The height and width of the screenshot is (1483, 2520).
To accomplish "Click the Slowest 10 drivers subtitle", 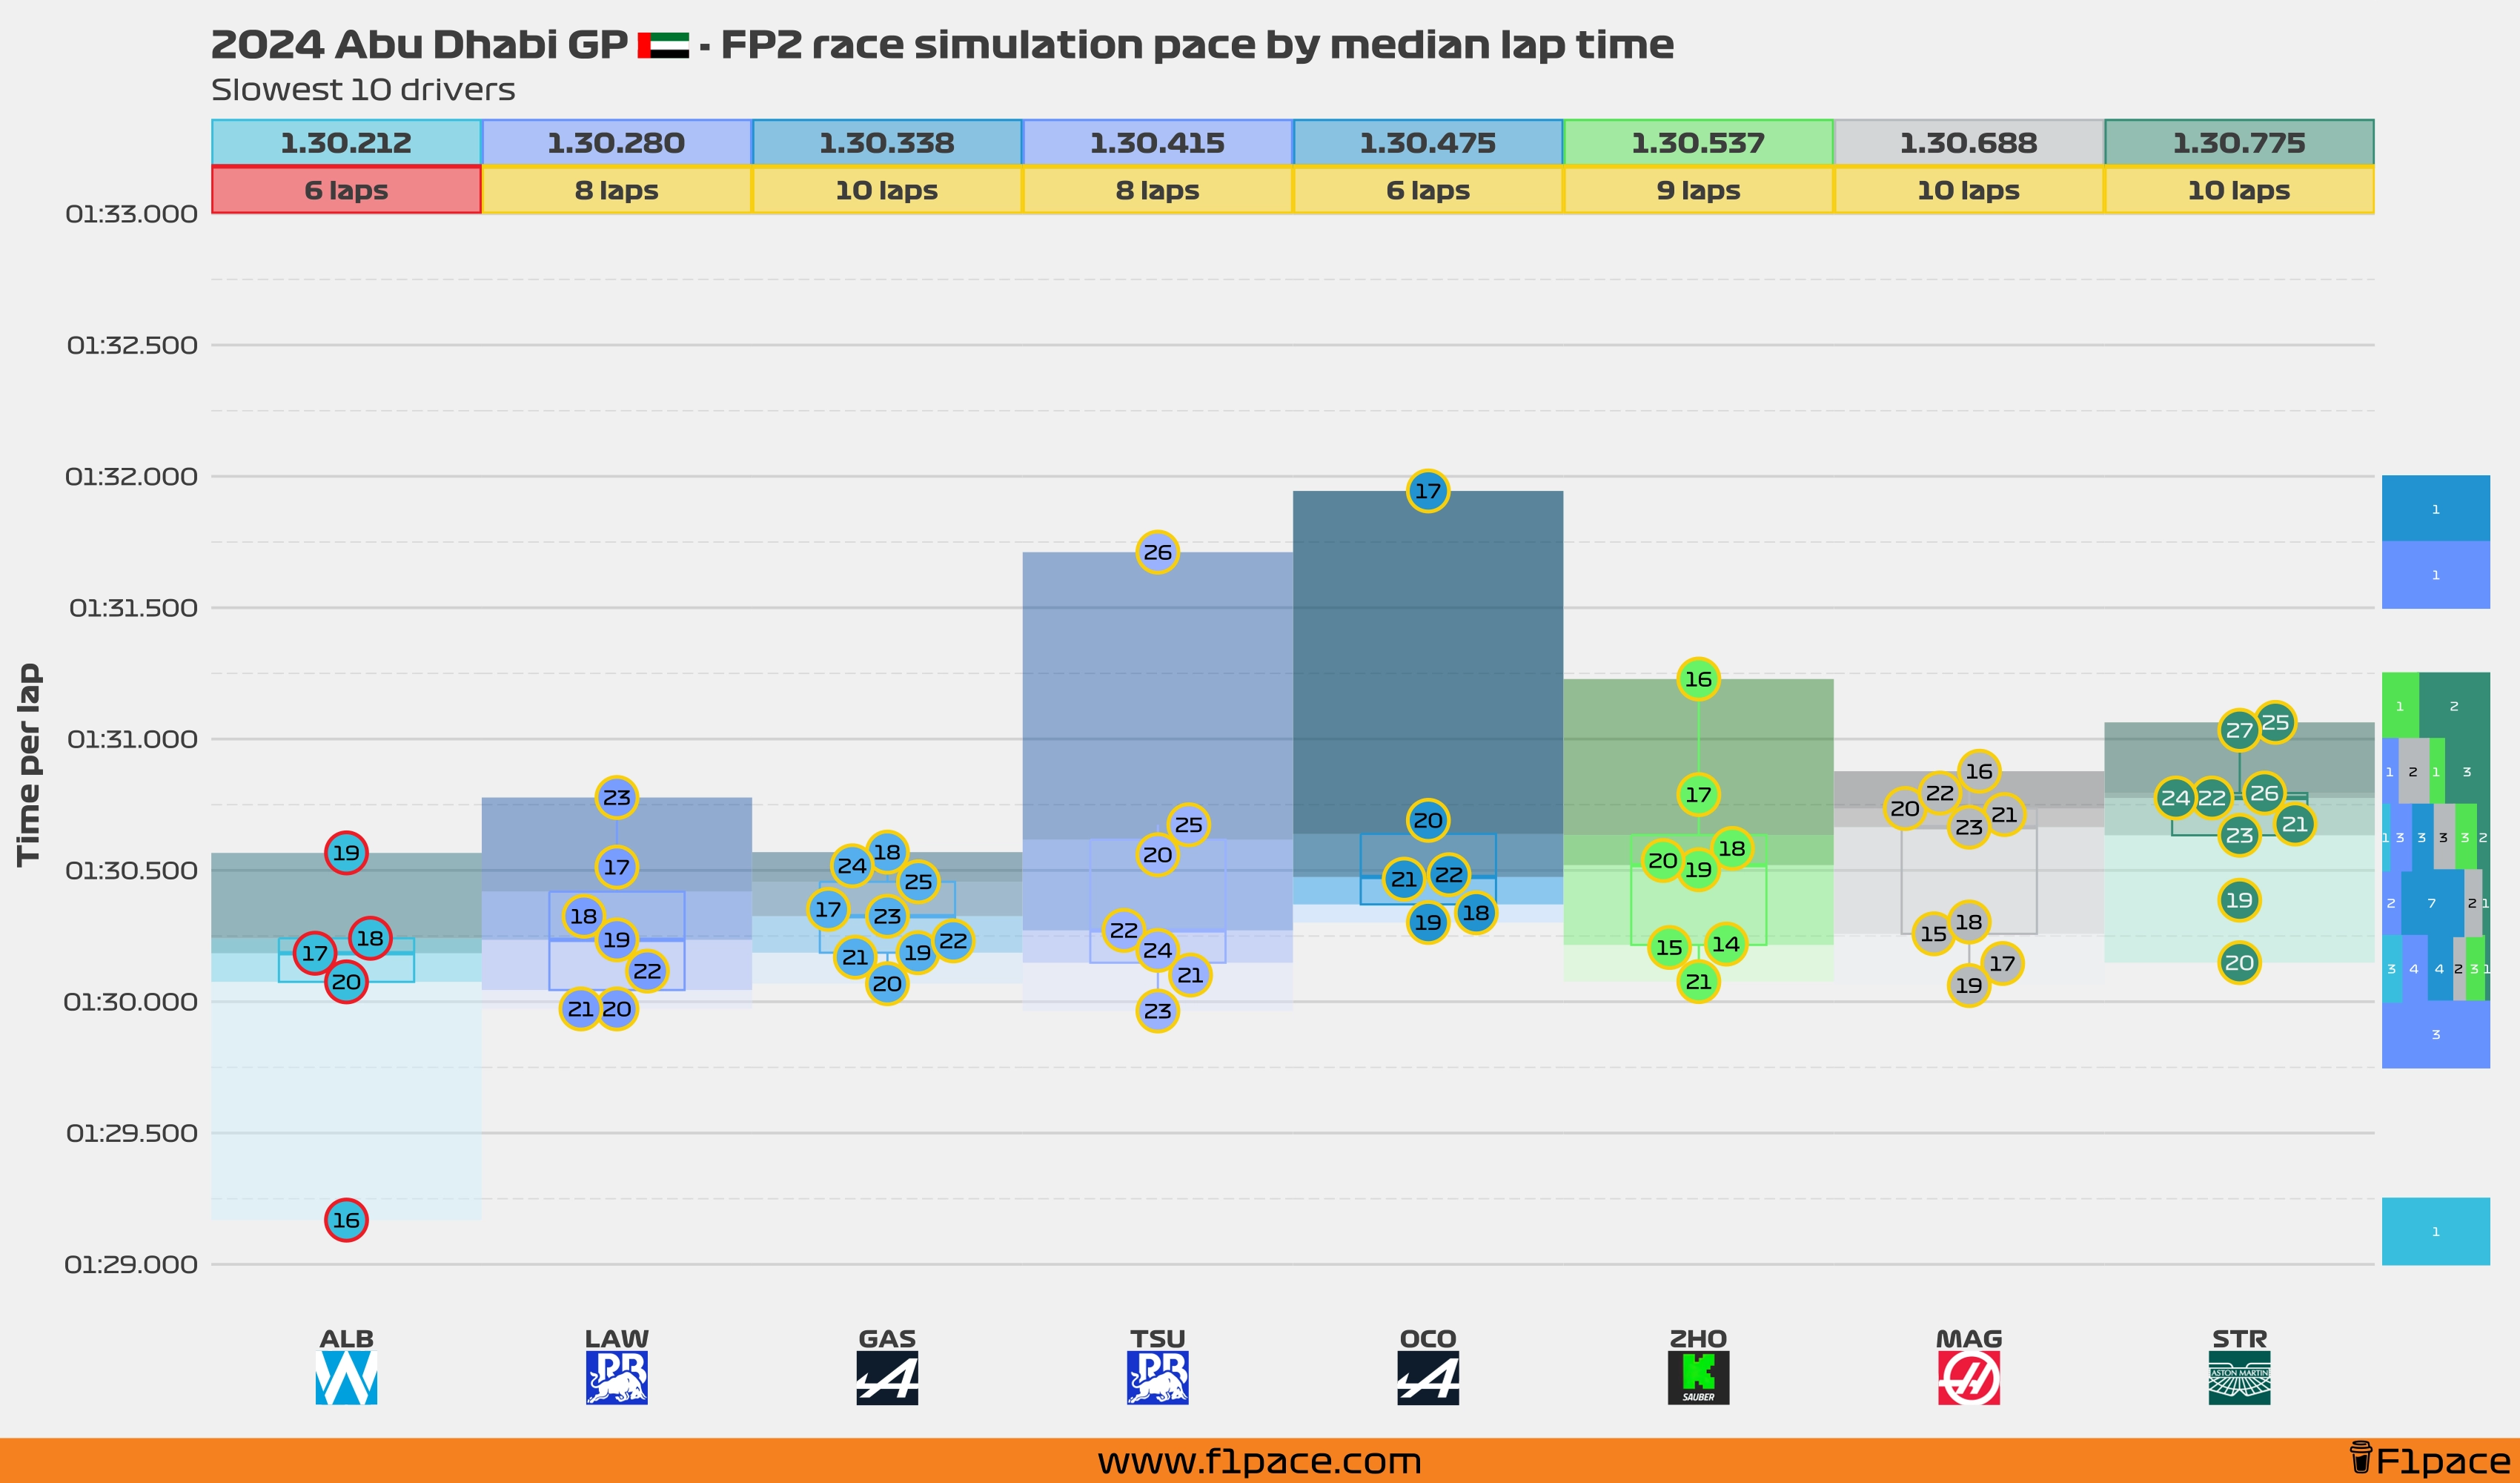I will 363,90.
